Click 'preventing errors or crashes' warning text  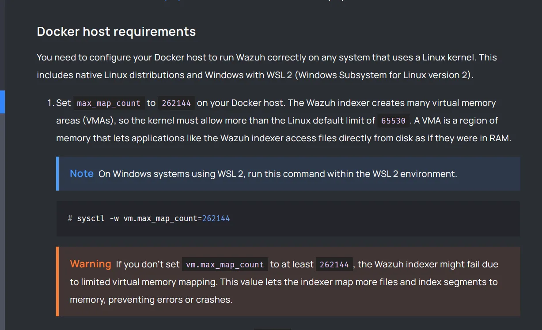tap(171, 300)
